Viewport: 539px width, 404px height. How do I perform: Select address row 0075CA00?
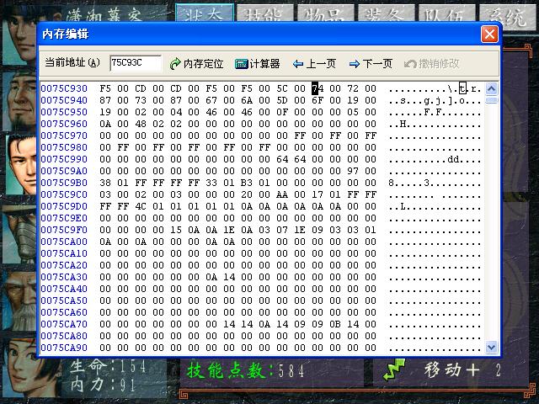coord(64,242)
